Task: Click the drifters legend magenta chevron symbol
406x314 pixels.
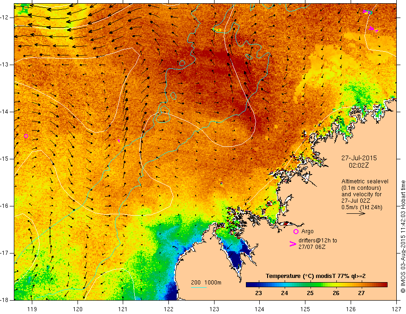Action: tap(293, 244)
